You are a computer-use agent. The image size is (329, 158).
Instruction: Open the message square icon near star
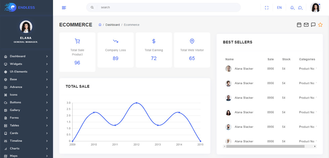tap(313, 25)
